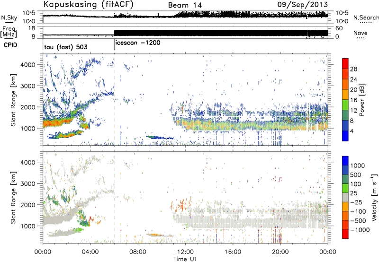Click the frequency trace block after 06:00

pos(221,33)
